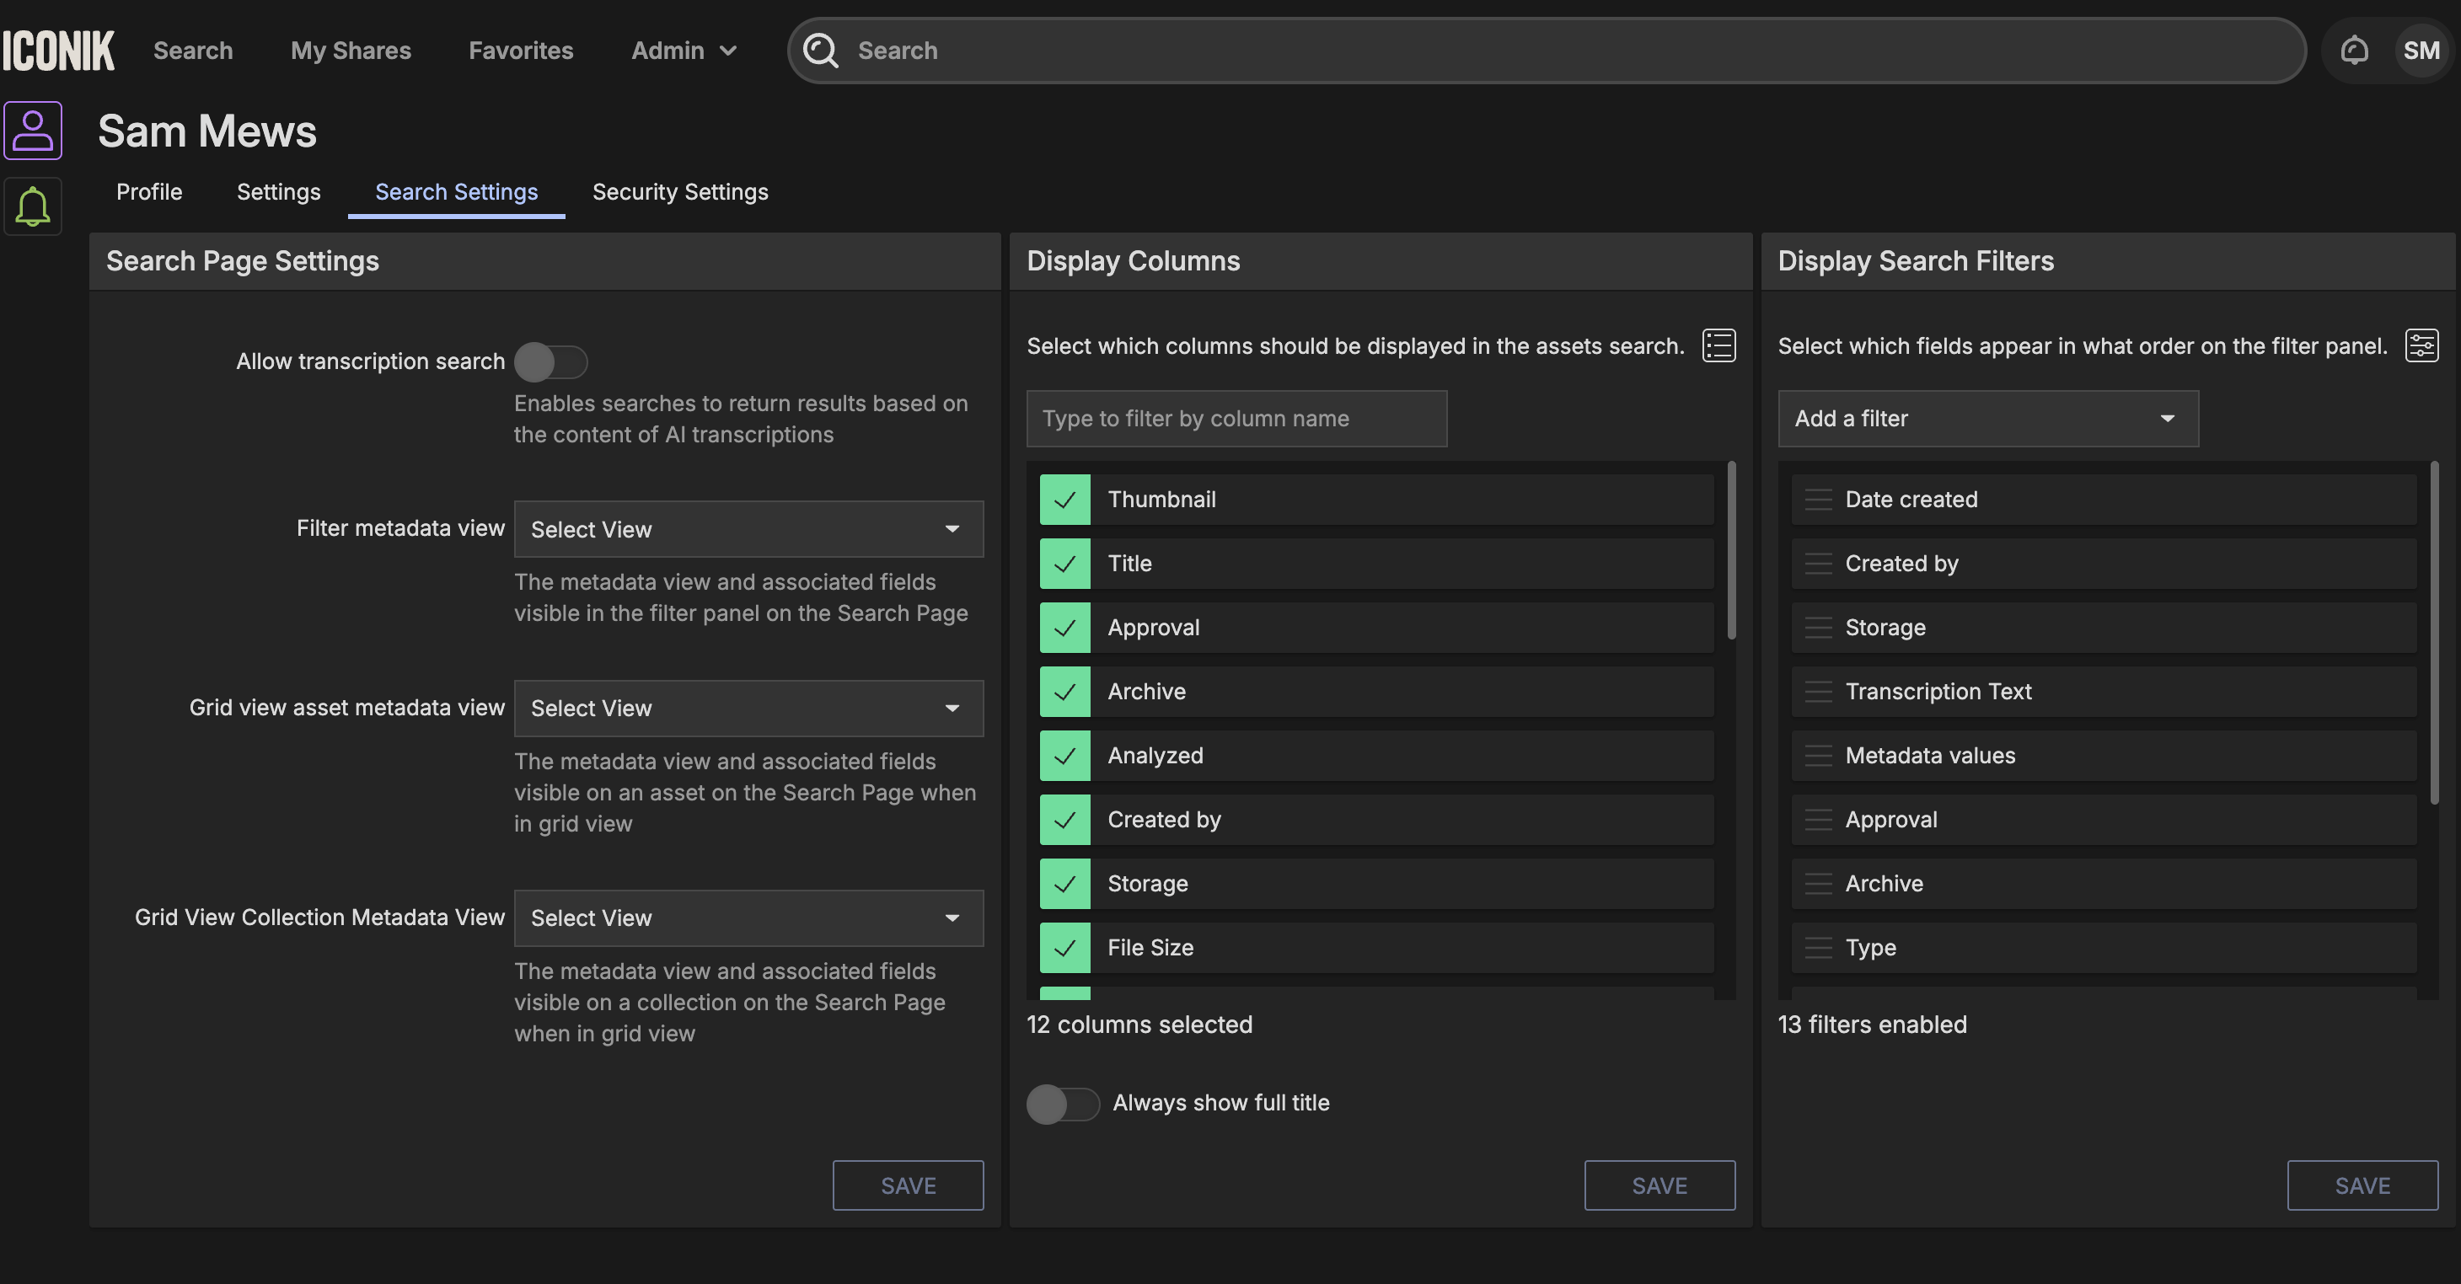The height and width of the screenshot is (1284, 2461).
Task: Click the columns list icon in Display Columns
Action: pyautogui.click(x=1718, y=345)
